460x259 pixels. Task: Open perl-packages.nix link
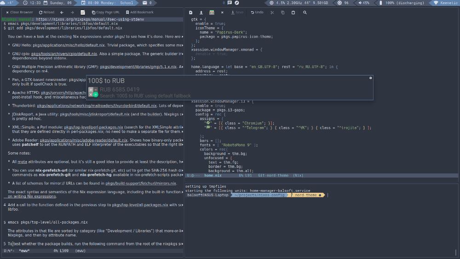pos(93,127)
